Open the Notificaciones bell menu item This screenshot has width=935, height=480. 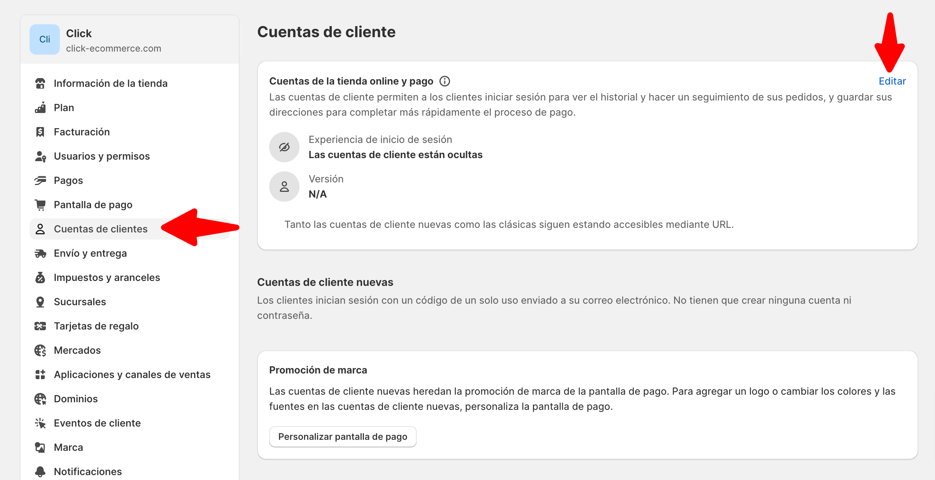[x=88, y=471]
